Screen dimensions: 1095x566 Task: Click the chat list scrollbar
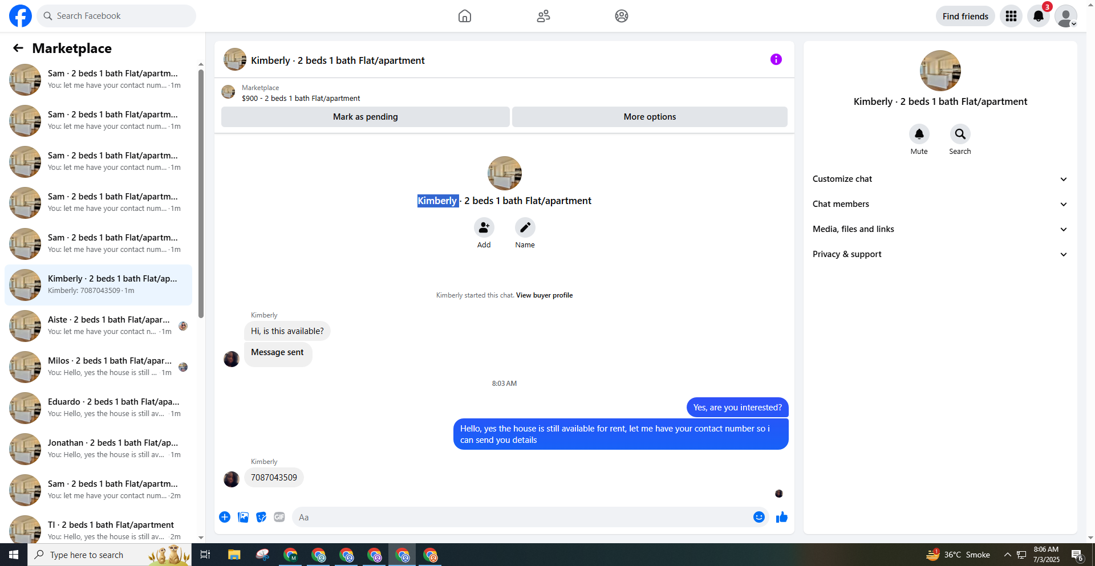point(201,194)
